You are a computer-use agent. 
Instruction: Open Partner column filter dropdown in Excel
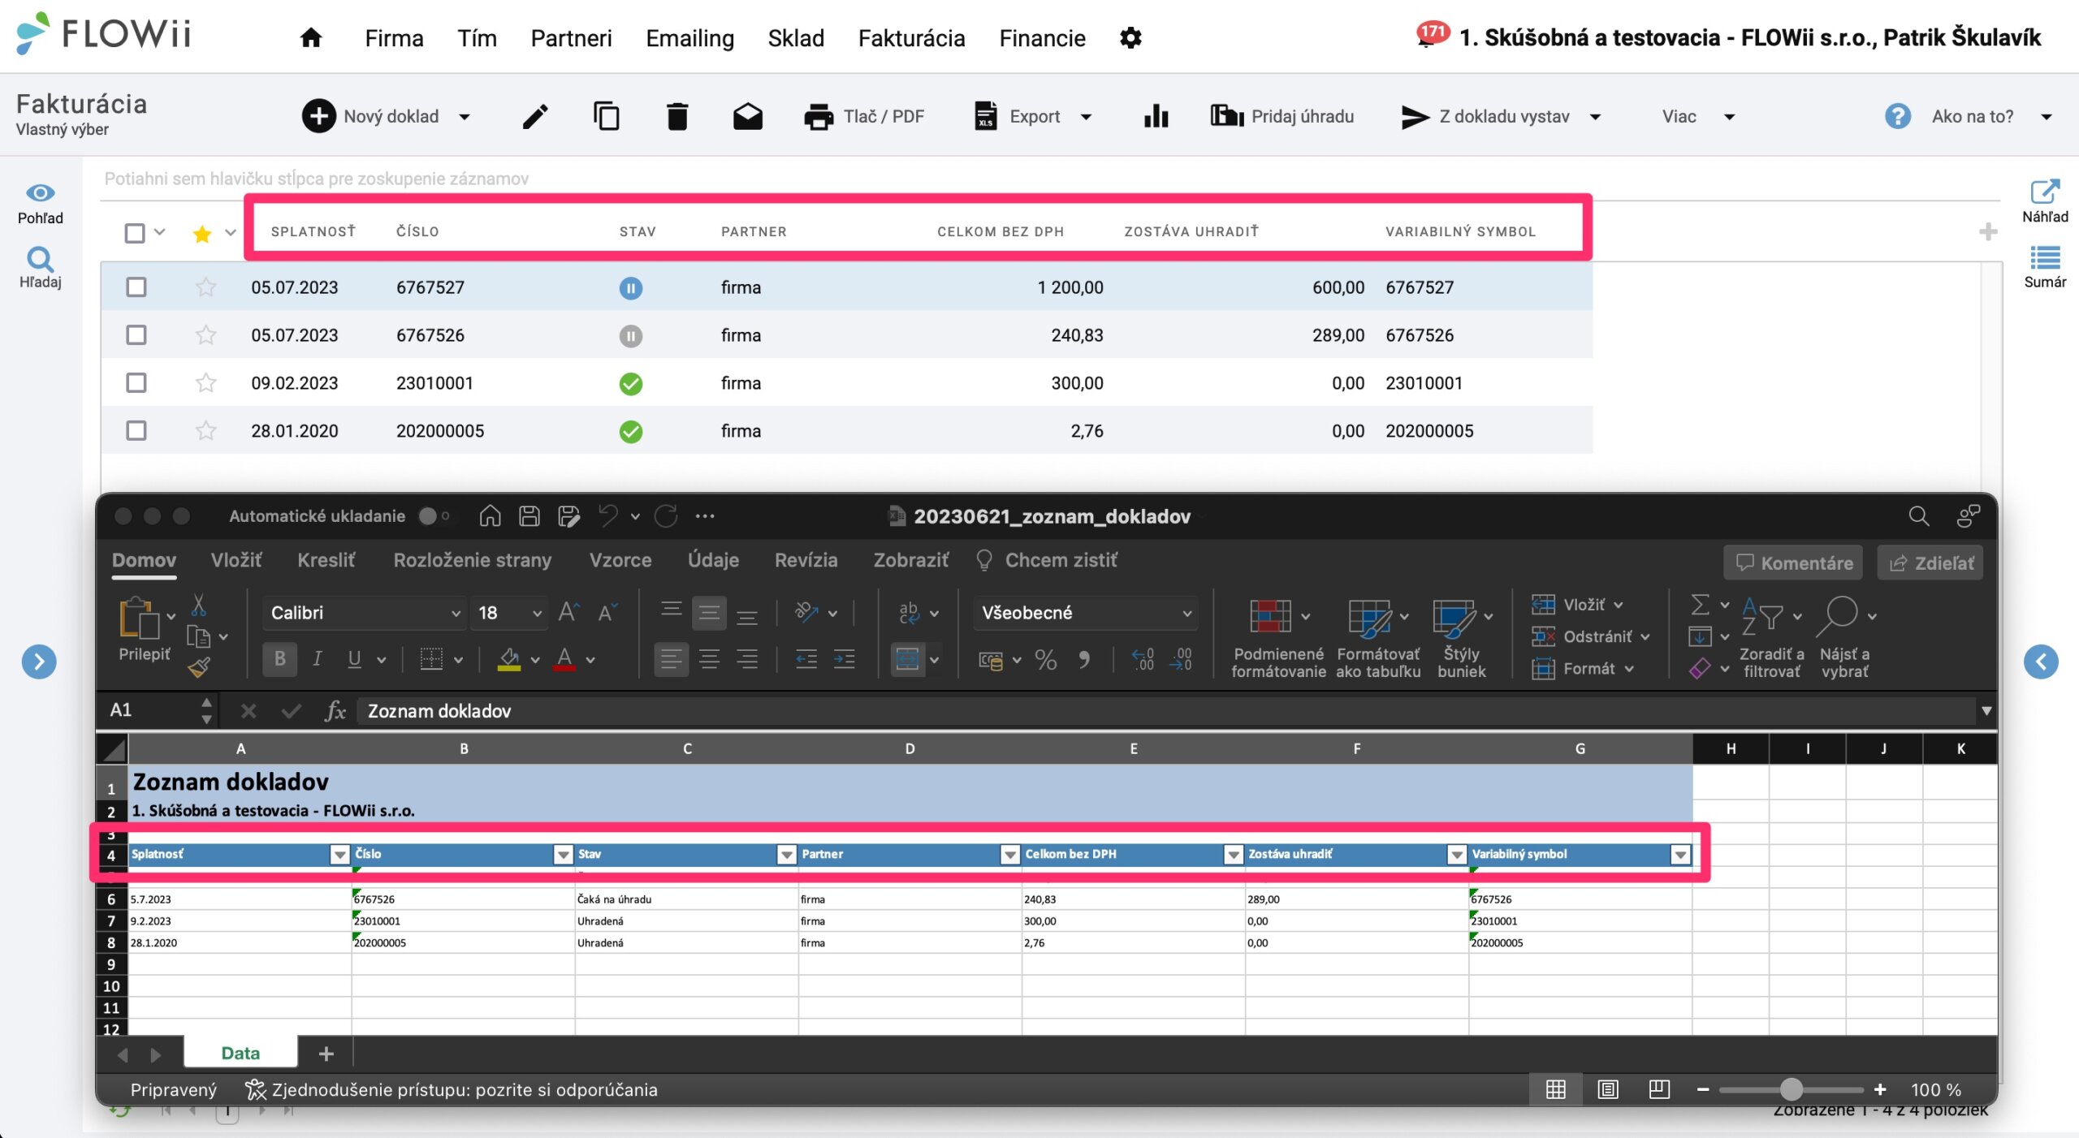coord(1009,855)
